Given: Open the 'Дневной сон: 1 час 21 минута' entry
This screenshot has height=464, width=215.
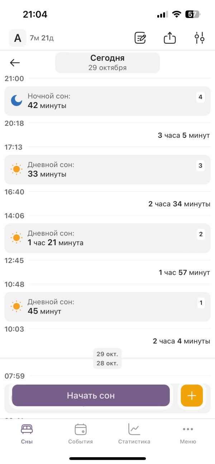Looking at the screenshot, I should coord(107,238).
